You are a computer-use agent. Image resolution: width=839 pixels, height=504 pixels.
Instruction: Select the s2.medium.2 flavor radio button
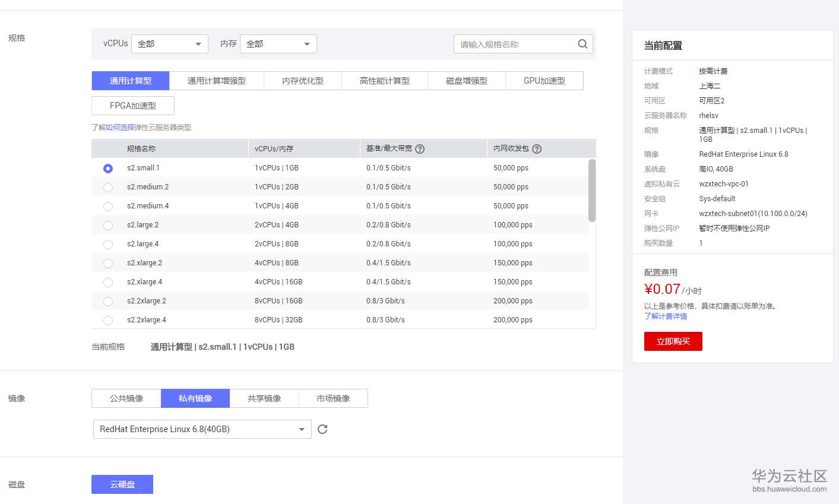click(107, 187)
